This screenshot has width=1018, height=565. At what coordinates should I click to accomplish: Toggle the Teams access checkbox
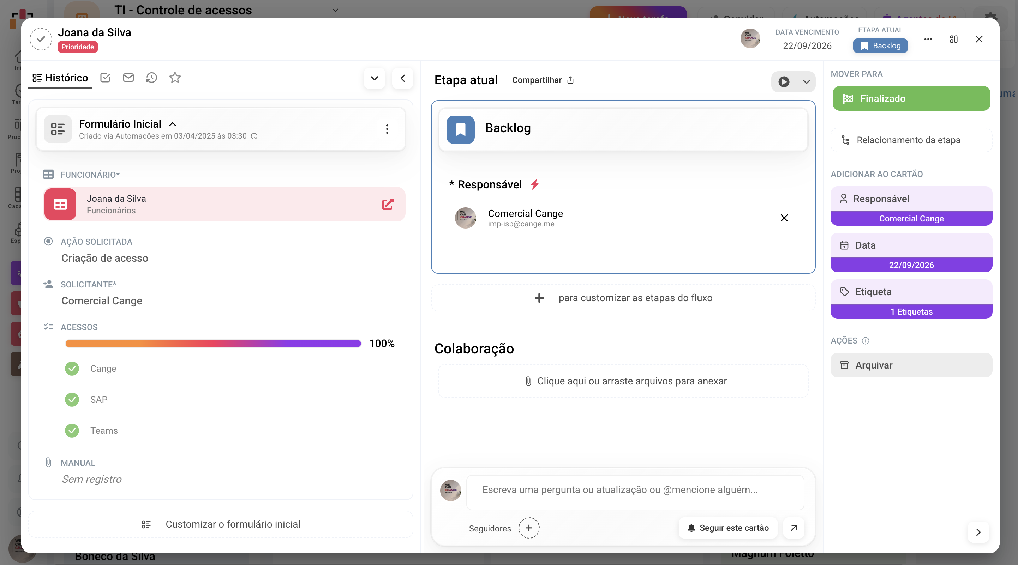click(72, 430)
